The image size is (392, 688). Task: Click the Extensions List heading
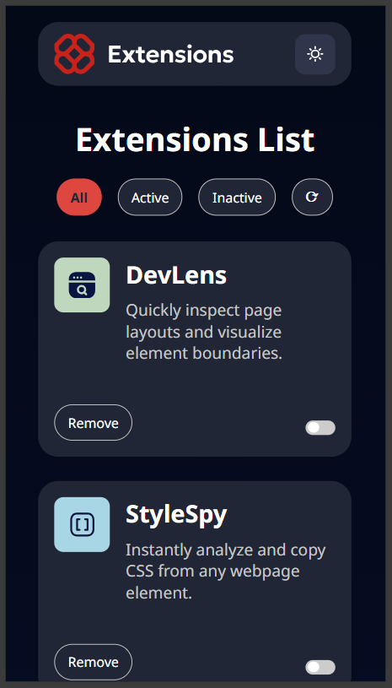[x=196, y=139]
